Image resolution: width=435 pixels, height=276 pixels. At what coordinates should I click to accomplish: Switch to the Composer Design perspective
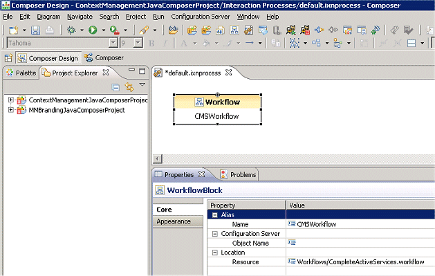point(48,58)
